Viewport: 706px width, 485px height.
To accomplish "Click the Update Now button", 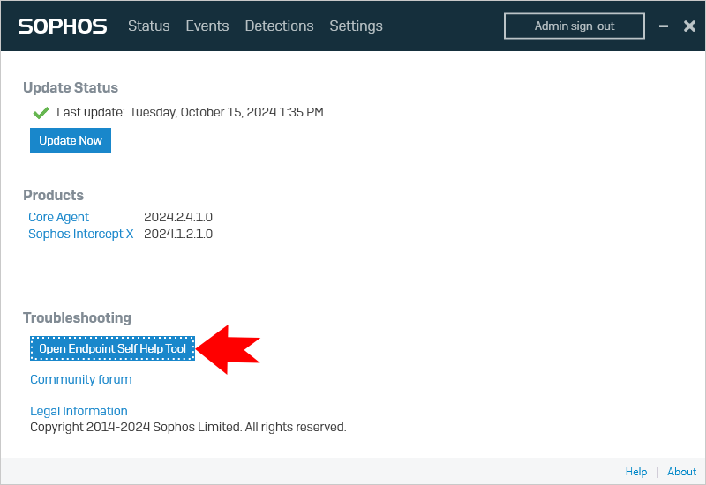I will (71, 140).
